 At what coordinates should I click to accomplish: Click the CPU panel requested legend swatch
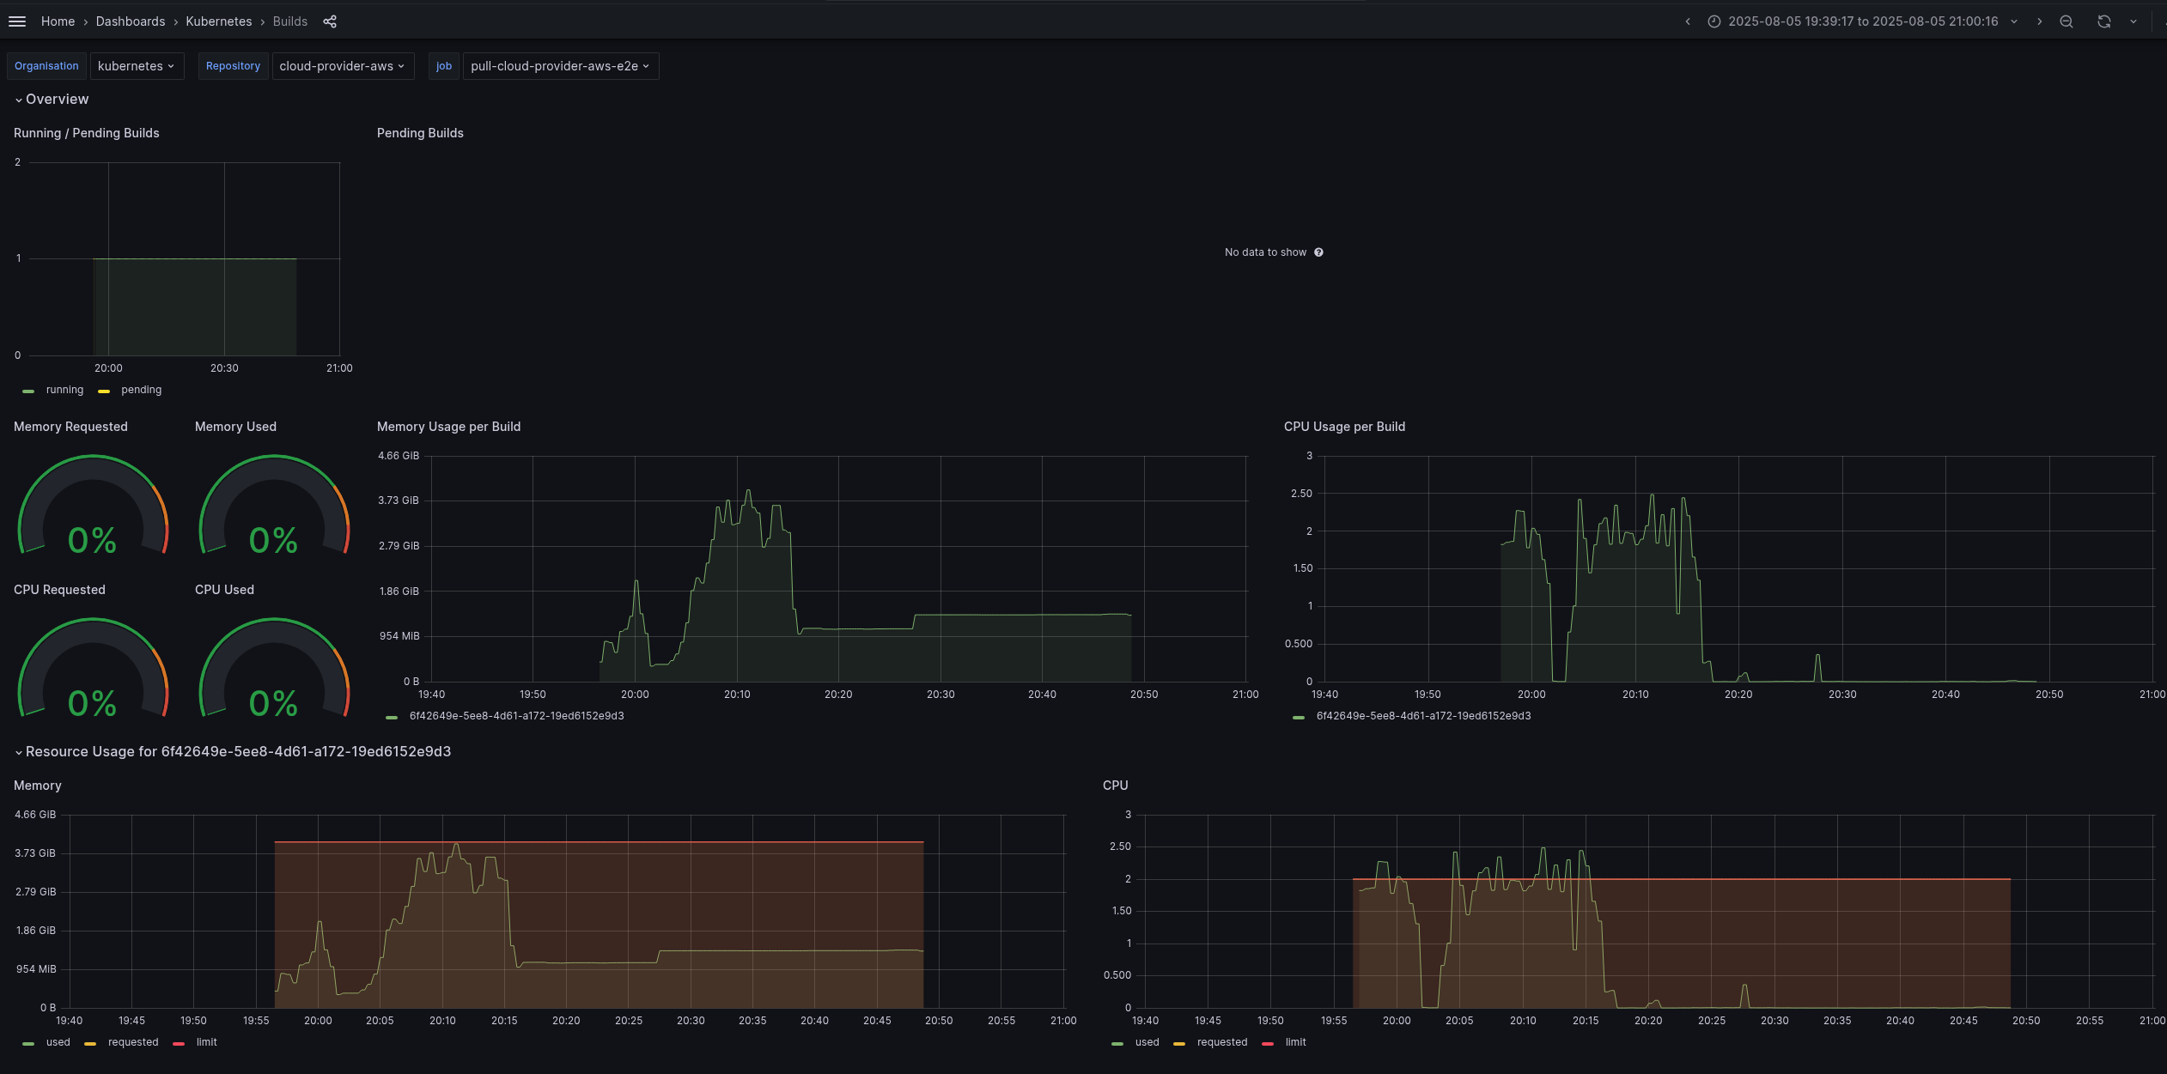[1179, 1043]
